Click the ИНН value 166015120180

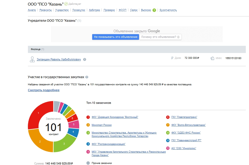tap(233, 58)
